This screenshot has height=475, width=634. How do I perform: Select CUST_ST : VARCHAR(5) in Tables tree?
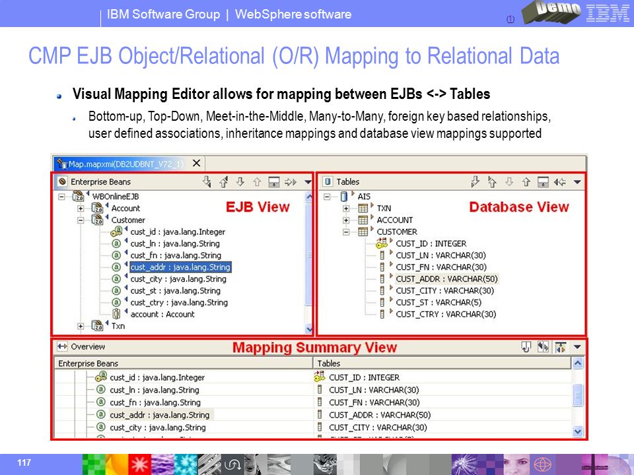click(439, 302)
